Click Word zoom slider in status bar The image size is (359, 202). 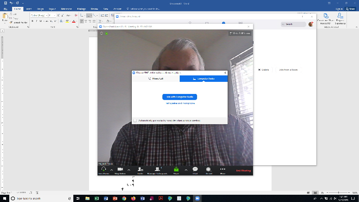tap(338, 193)
